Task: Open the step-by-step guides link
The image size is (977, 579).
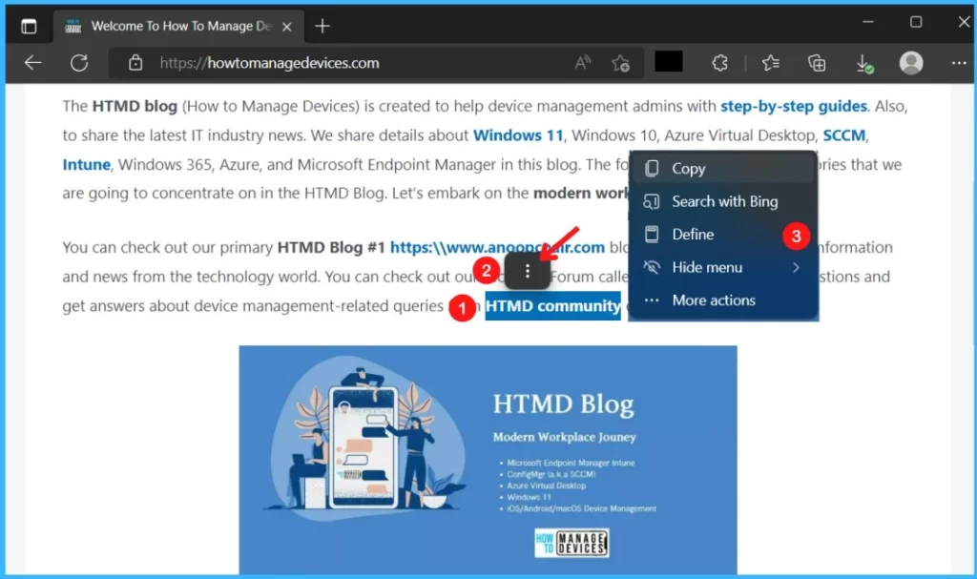Action: tap(793, 106)
